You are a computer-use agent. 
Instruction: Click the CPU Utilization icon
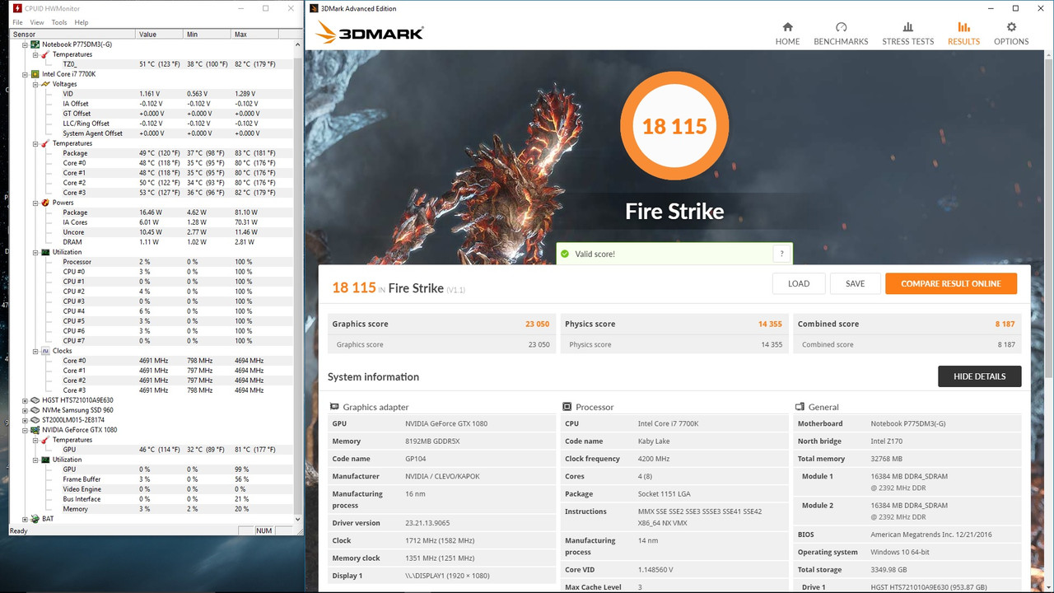[46, 252]
